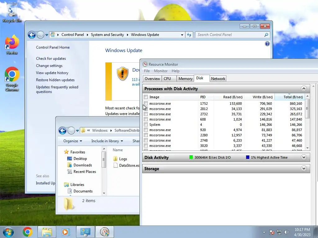Open the network tray icon
The width and height of the screenshot is (318, 238).
coord(279,232)
